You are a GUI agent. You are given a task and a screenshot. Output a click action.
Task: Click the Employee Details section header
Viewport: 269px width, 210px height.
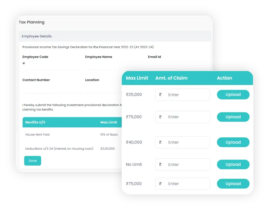36,36
